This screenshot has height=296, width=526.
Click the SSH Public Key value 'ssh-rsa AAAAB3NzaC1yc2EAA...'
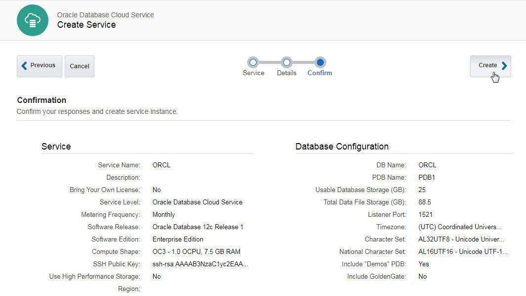click(x=200, y=264)
